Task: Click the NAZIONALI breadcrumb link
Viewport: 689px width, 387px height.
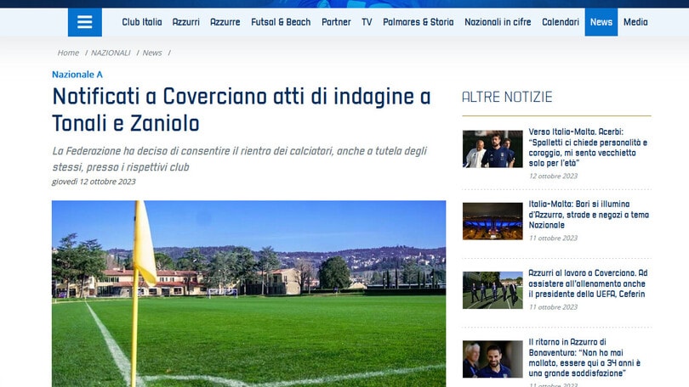Action: coord(111,53)
